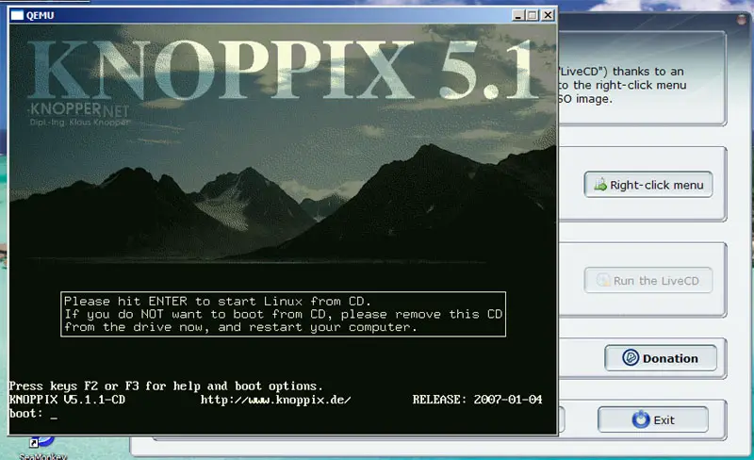Close the background launcher window
This screenshot has height=460, width=754.
(x=744, y=19)
